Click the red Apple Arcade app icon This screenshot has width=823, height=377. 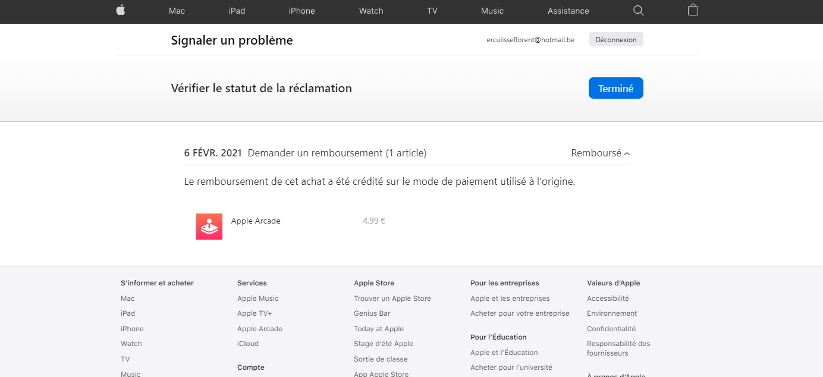pos(209,227)
